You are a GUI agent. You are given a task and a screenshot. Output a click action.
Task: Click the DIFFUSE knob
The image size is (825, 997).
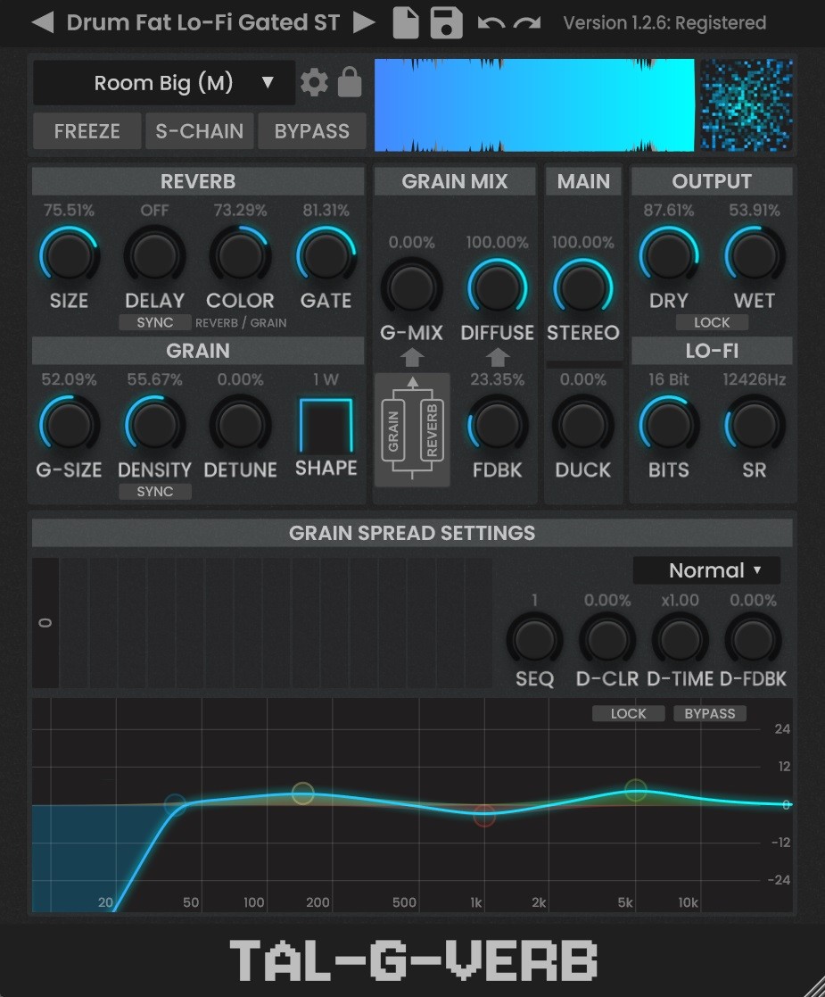(x=497, y=287)
